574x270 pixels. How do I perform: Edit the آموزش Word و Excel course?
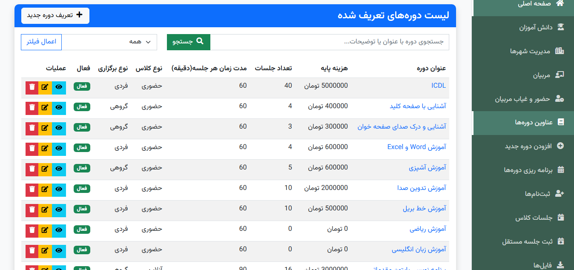[45, 149]
